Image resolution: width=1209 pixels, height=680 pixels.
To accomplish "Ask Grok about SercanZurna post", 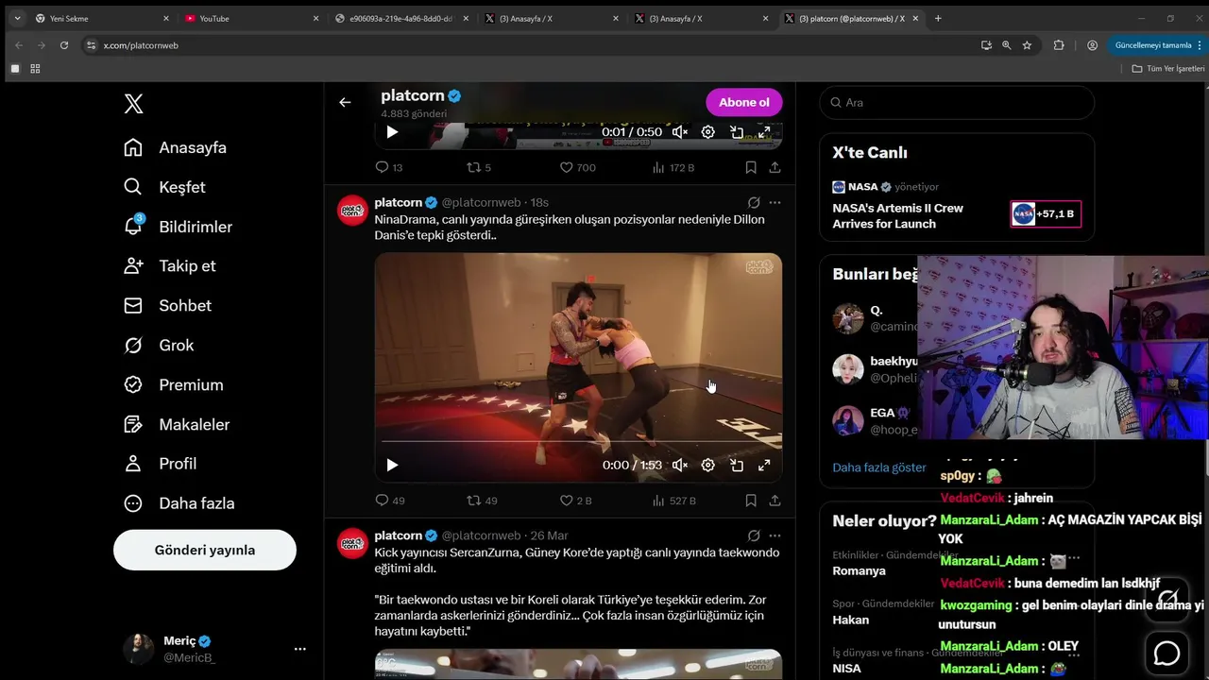I will [754, 535].
